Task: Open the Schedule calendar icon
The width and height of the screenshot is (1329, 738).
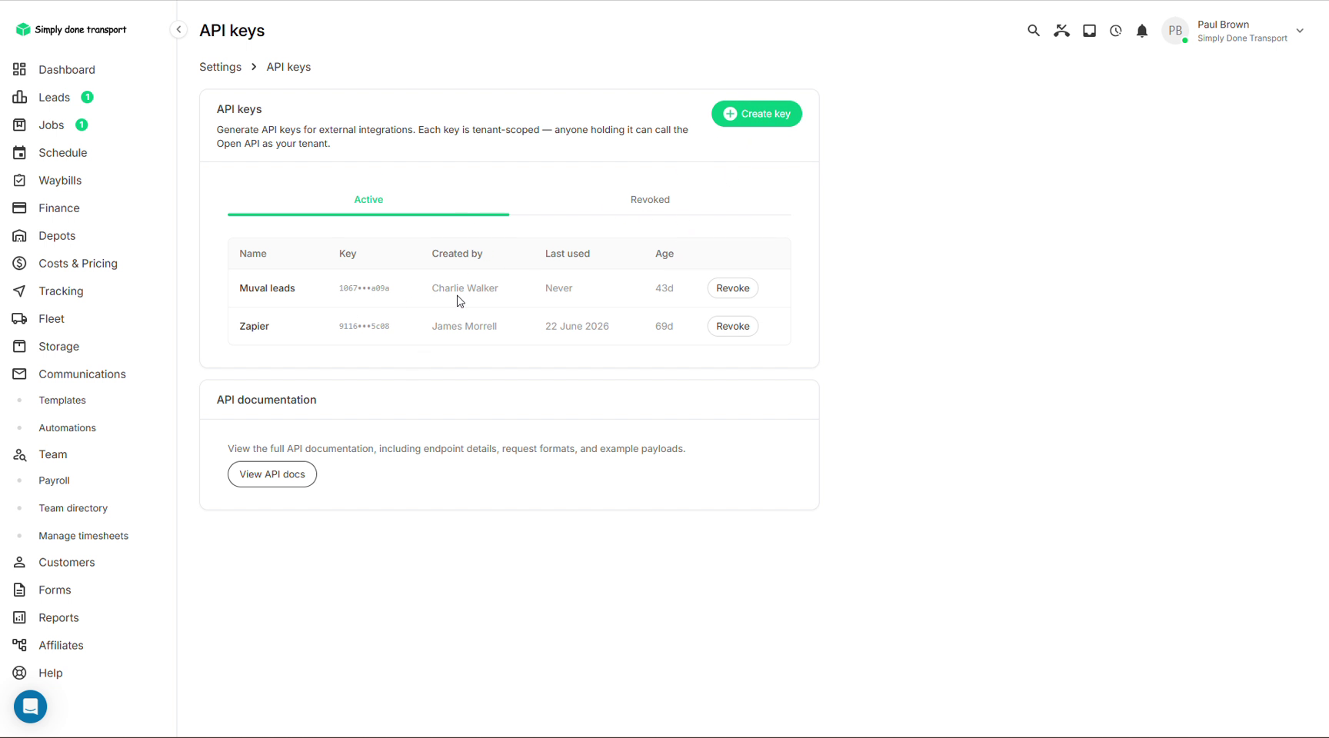Action: [x=19, y=152]
